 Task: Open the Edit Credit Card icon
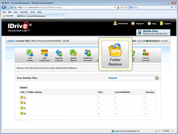(x=44, y=56)
